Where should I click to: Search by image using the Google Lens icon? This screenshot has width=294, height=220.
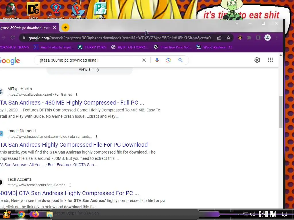(168, 60)
